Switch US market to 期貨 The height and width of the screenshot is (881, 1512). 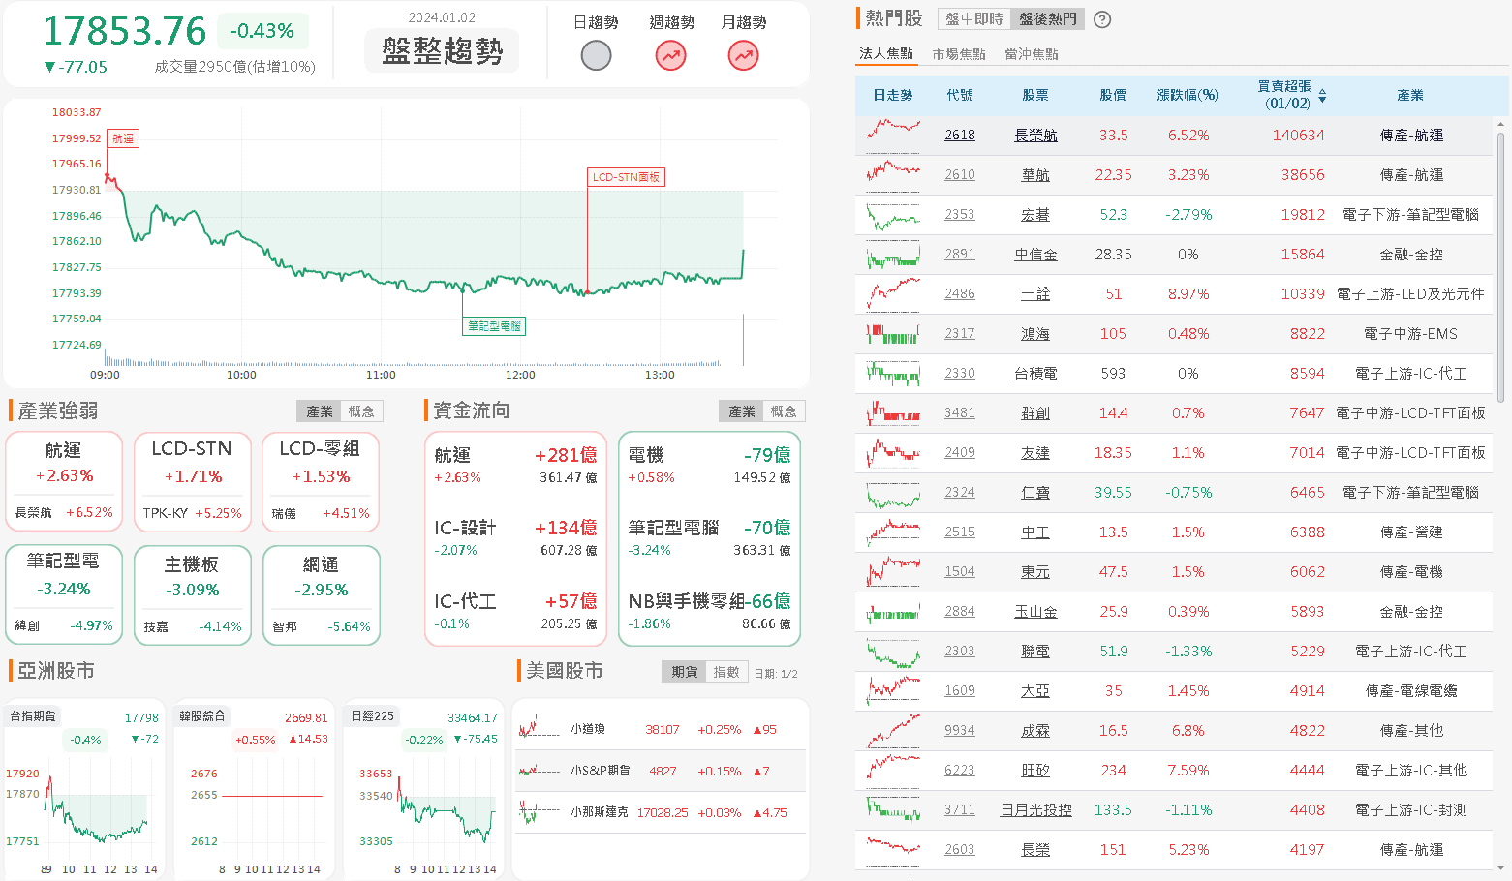[684, 672]
